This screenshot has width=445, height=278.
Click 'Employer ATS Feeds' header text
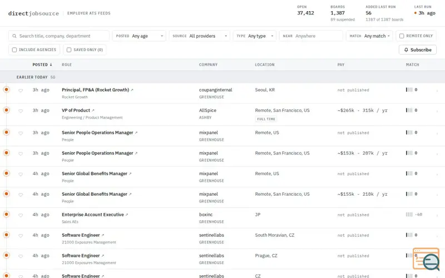click(89, 13)
